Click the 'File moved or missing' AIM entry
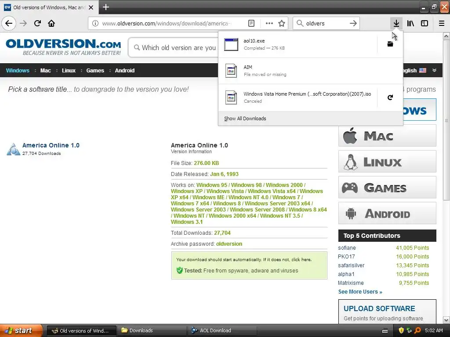Image resolution: width=450 pixels, height=337 pixels. pyautogui.click(x=311, y=71)
